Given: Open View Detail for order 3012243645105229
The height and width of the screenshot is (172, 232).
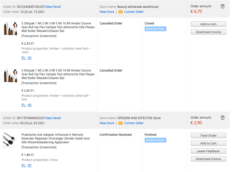Looking at the screenshot, I should (x=53, y=7).
